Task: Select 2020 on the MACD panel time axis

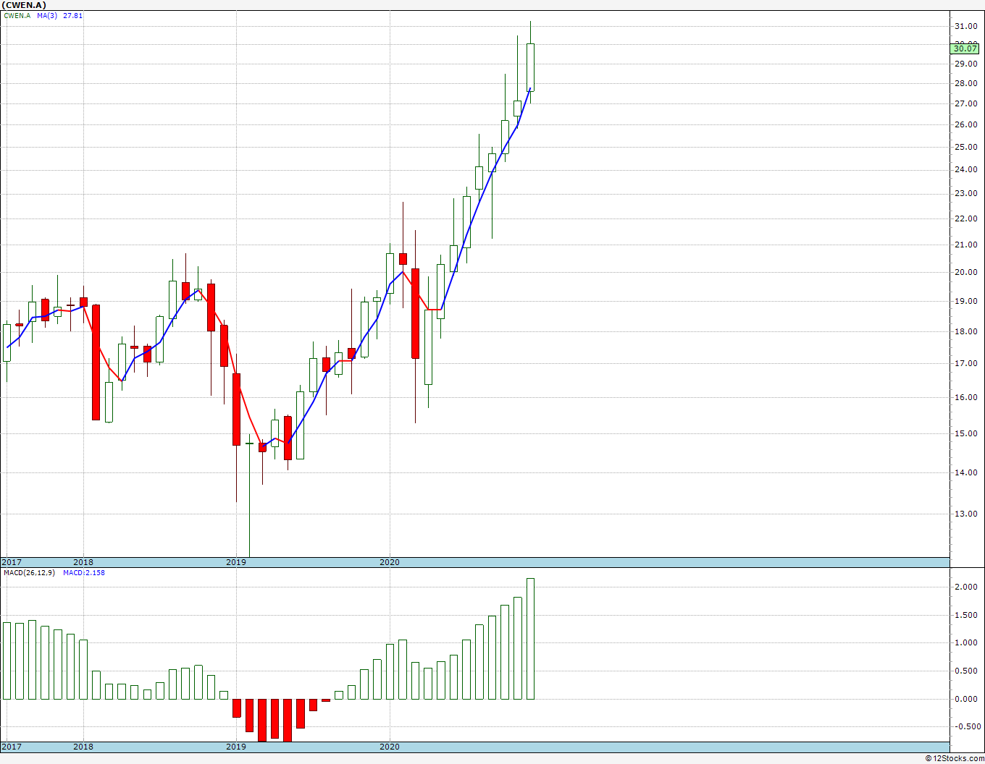Action: point(390,747)
